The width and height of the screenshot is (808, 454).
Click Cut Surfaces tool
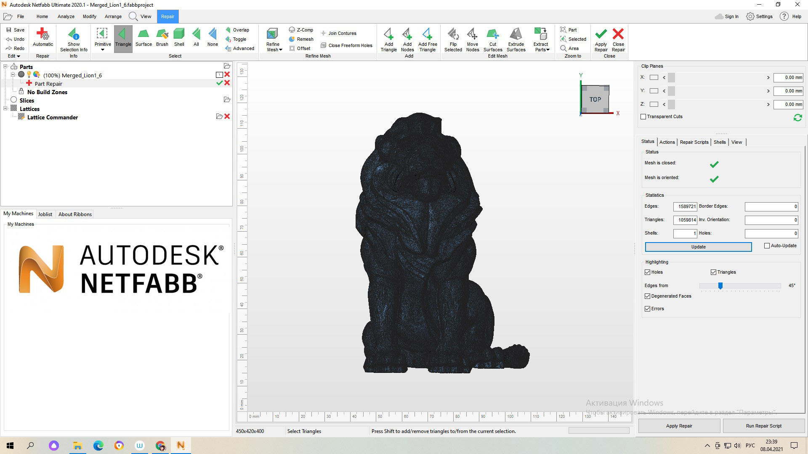(x=493, y=40)
